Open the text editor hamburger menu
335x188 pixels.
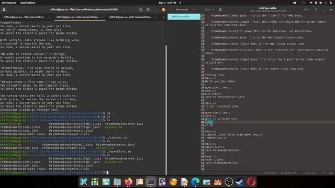(x=316, y=9)
